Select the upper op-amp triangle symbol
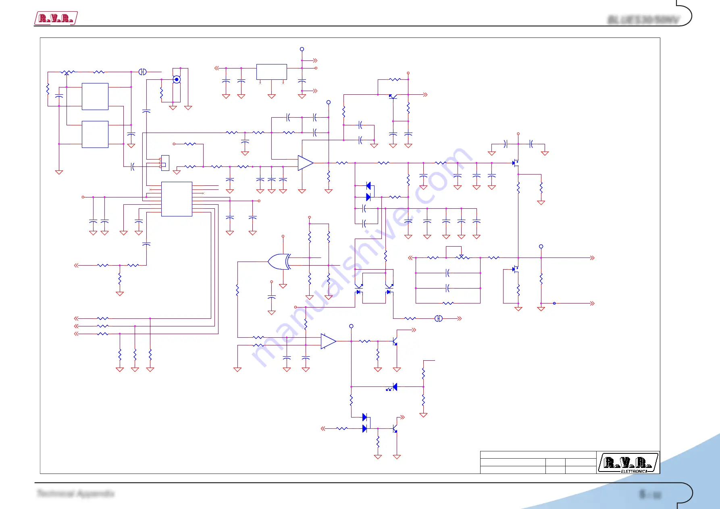 pos(305,163)
